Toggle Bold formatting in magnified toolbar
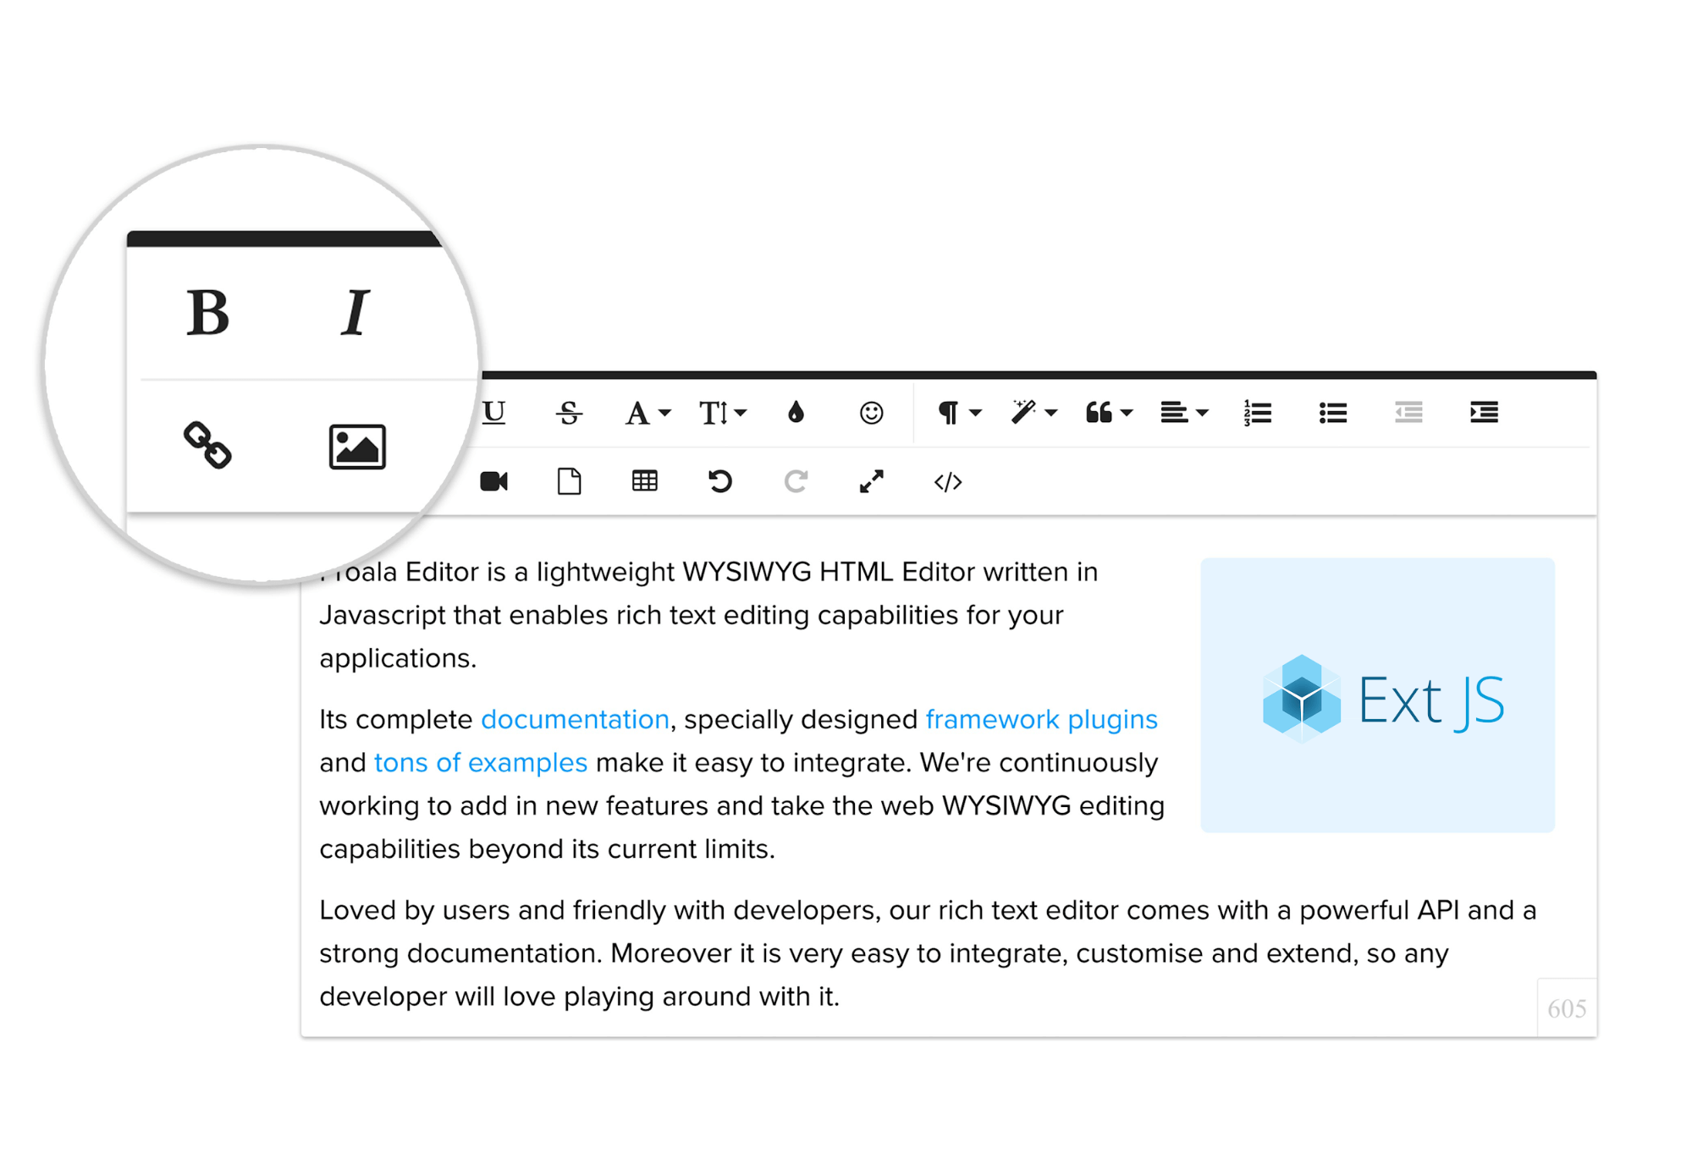 (208, 312)
